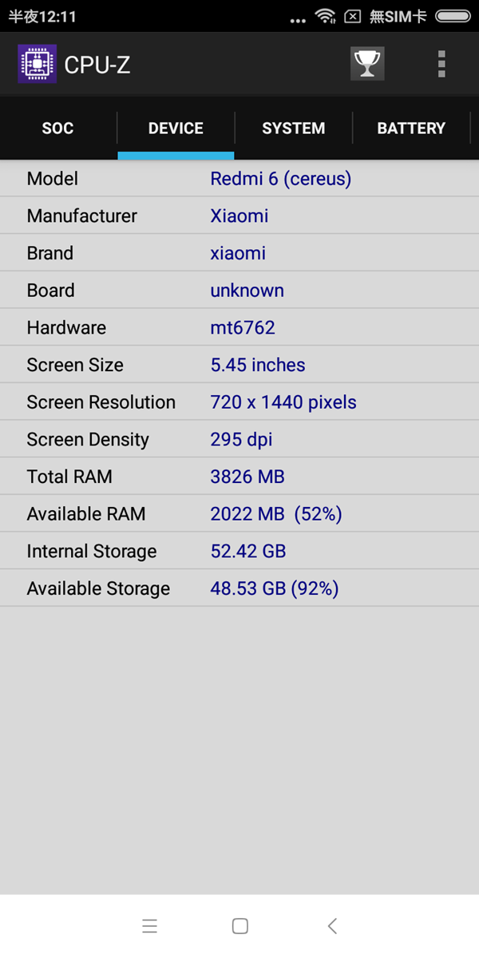Tap the no-SIM card indicator icon

coord(352,16)
